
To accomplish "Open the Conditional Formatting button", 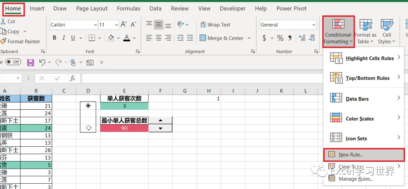I will (x=338, y=31).
